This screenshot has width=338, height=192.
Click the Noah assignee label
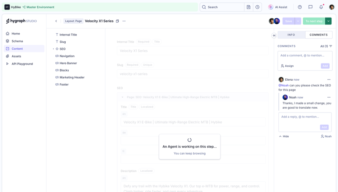(x=326, y=136)
